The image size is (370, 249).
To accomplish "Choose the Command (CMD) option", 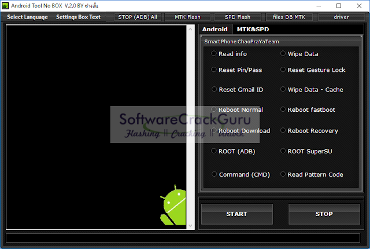I will pos(240,174).
